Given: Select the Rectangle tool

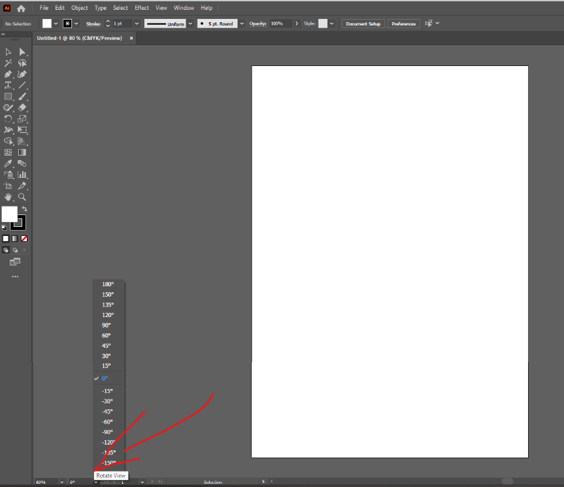Looking at the screenshot, I should [8, 97].
